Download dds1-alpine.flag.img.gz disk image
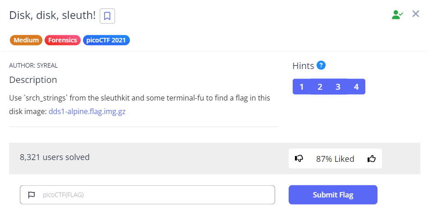The height and width of the screenshot is (220, 428). click(x=87, y=112)
